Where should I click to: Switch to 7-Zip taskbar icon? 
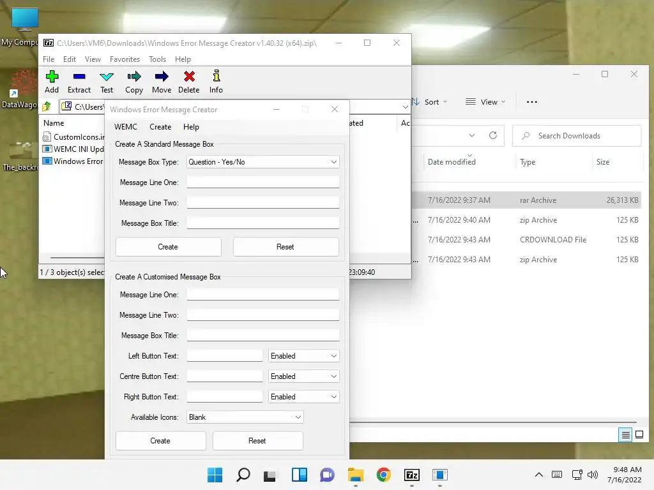pos(412,475)
